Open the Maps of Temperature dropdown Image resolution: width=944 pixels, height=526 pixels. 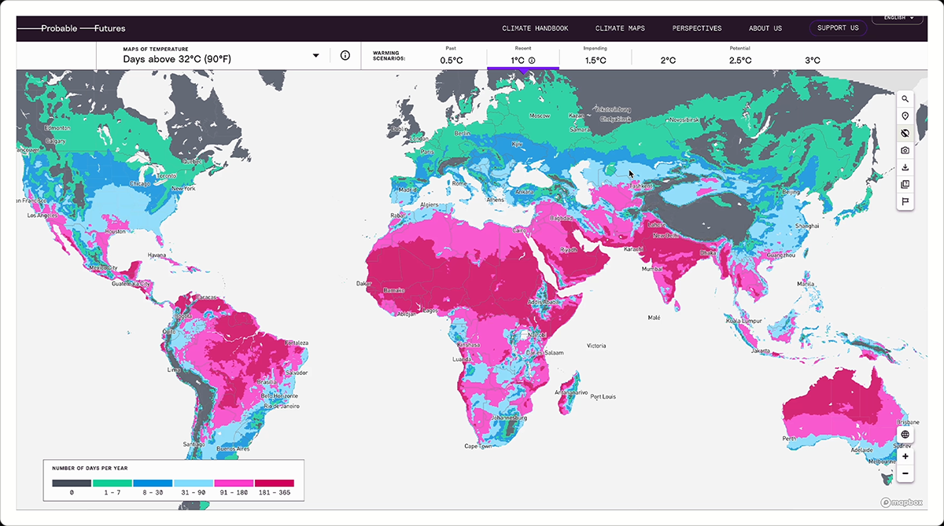pyautogui.click(x=315, y=55)
